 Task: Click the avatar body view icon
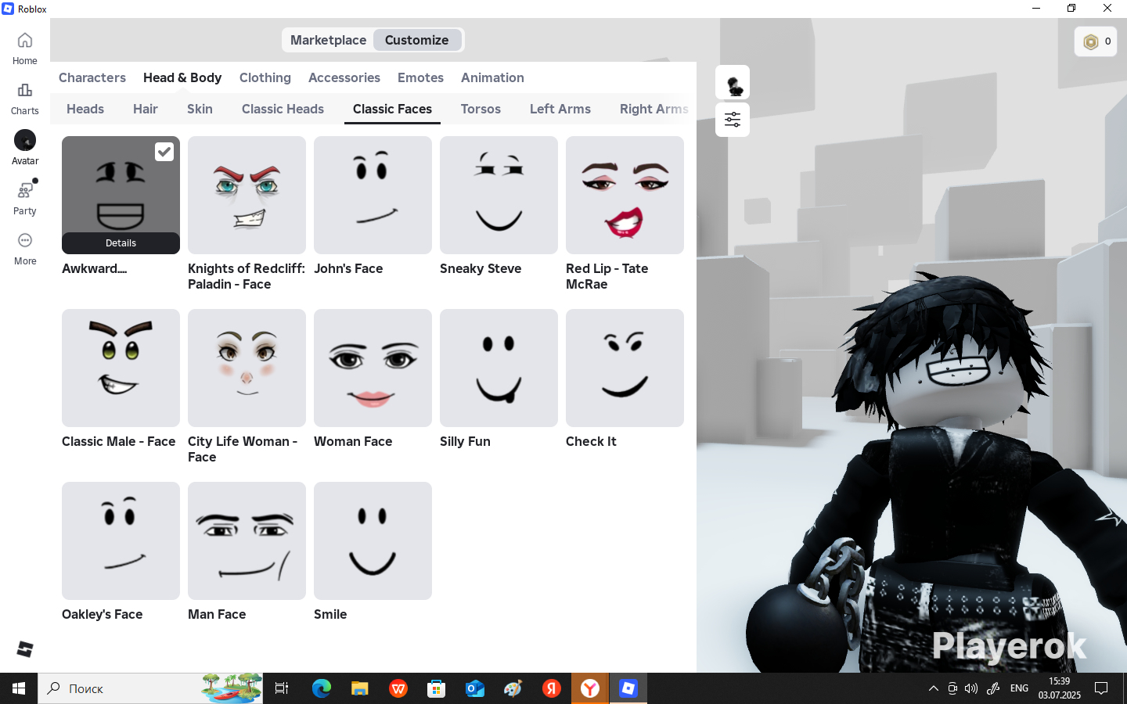733,83
